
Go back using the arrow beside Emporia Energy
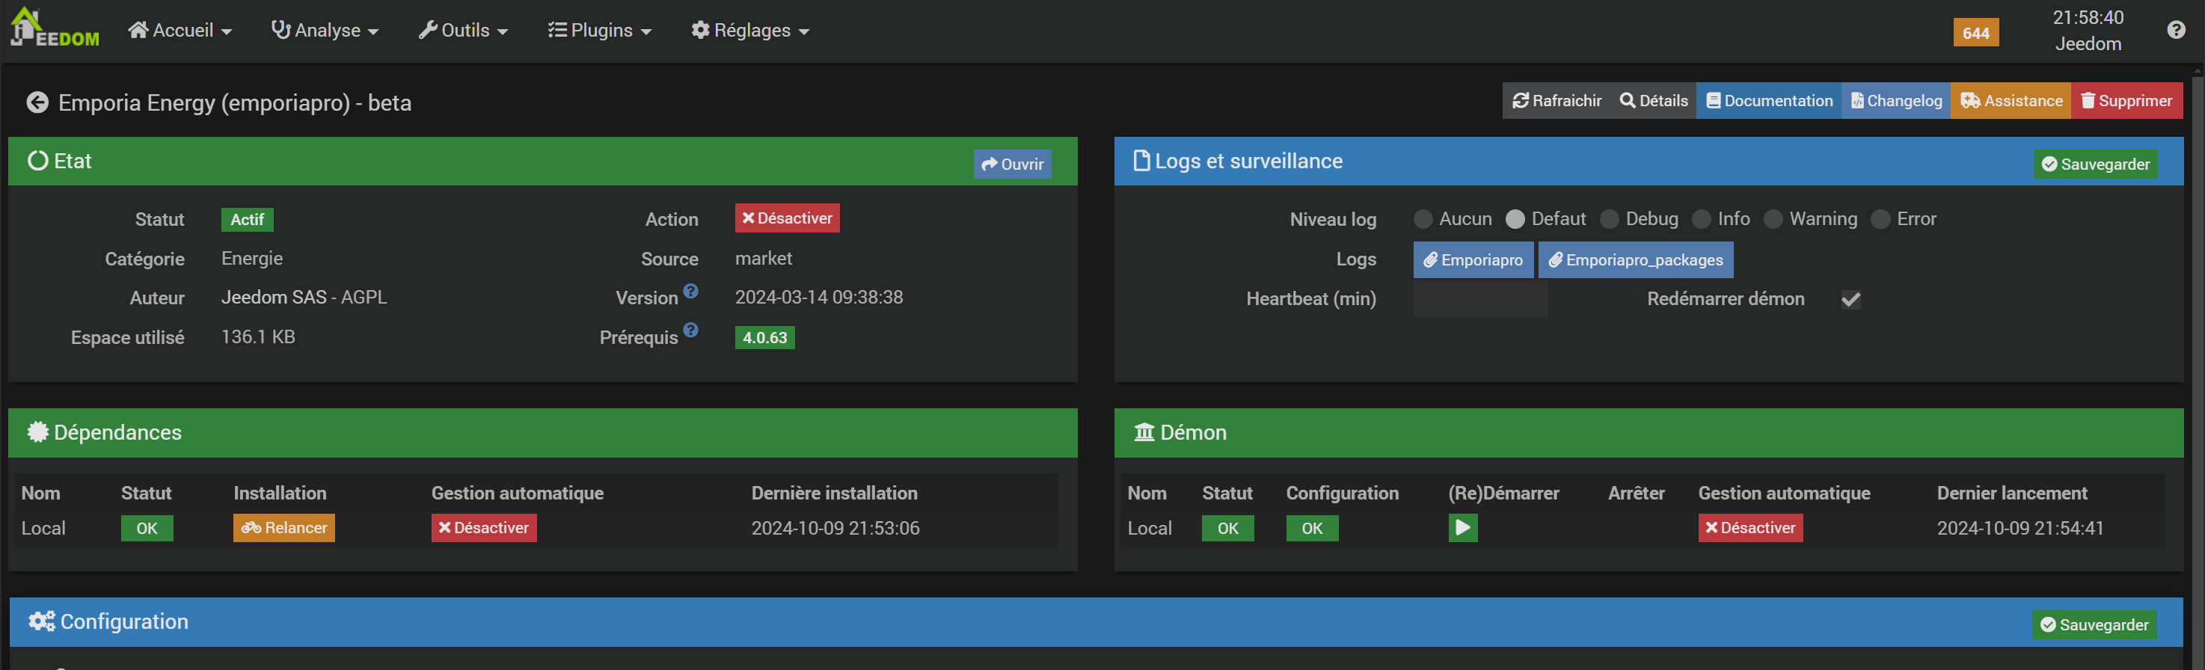(37, 102)
